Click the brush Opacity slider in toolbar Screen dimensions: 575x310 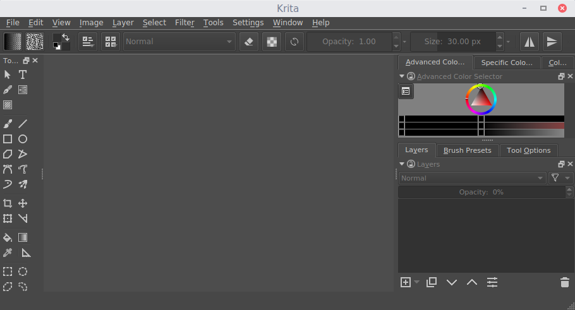pyautogui.click(x=349, y=42)
